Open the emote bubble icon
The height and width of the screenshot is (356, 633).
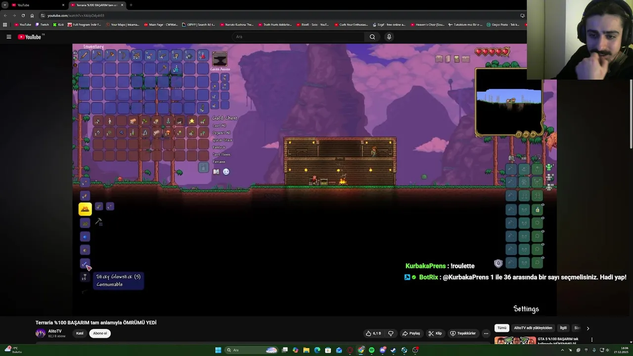coord(226,172)
